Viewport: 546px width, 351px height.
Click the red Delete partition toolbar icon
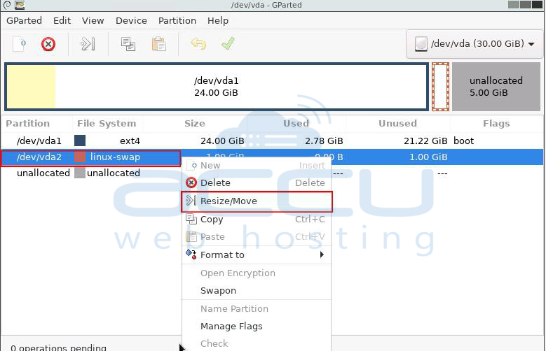click(x=48, y=44)
